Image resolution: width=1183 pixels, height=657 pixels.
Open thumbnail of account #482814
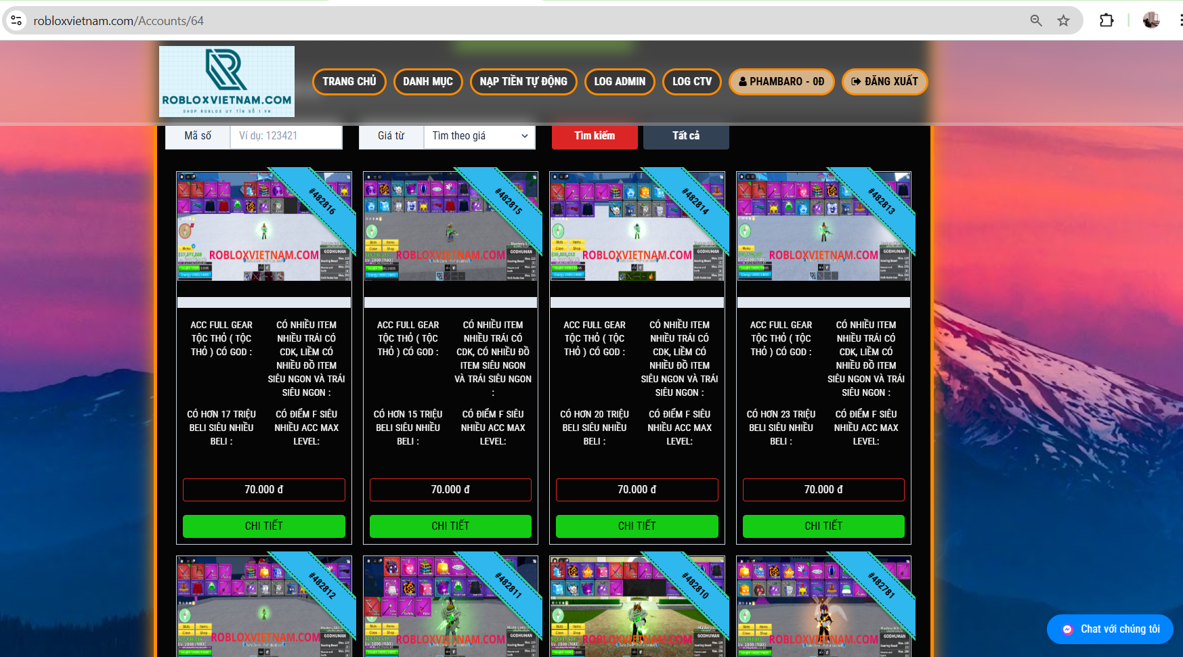(x=637, y=227)
